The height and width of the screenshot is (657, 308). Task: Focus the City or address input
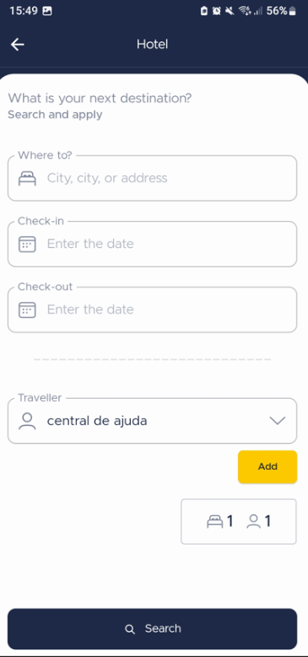pos(152,178)
